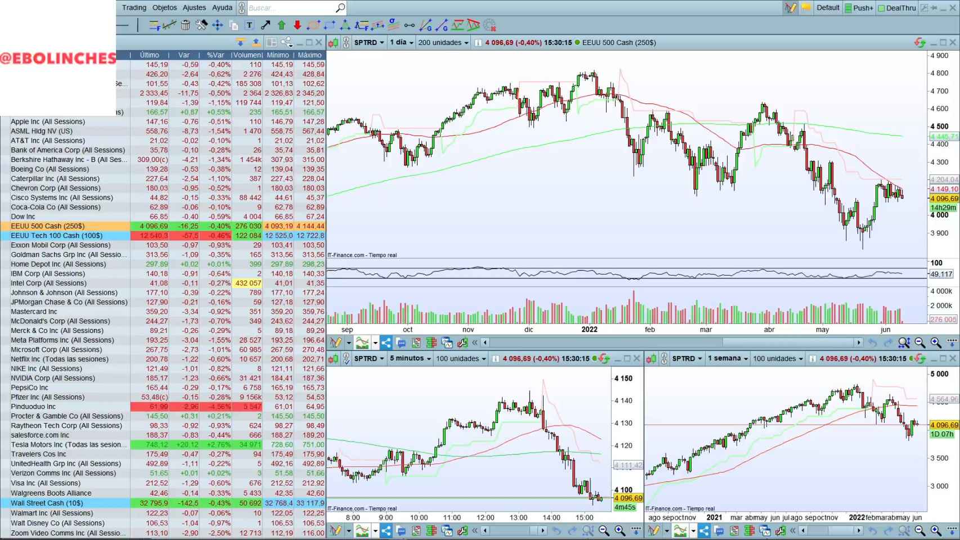The height and width of the screenshot is (540, 960).
Task: Open the Ajustes menu
Action: (194, 7)
